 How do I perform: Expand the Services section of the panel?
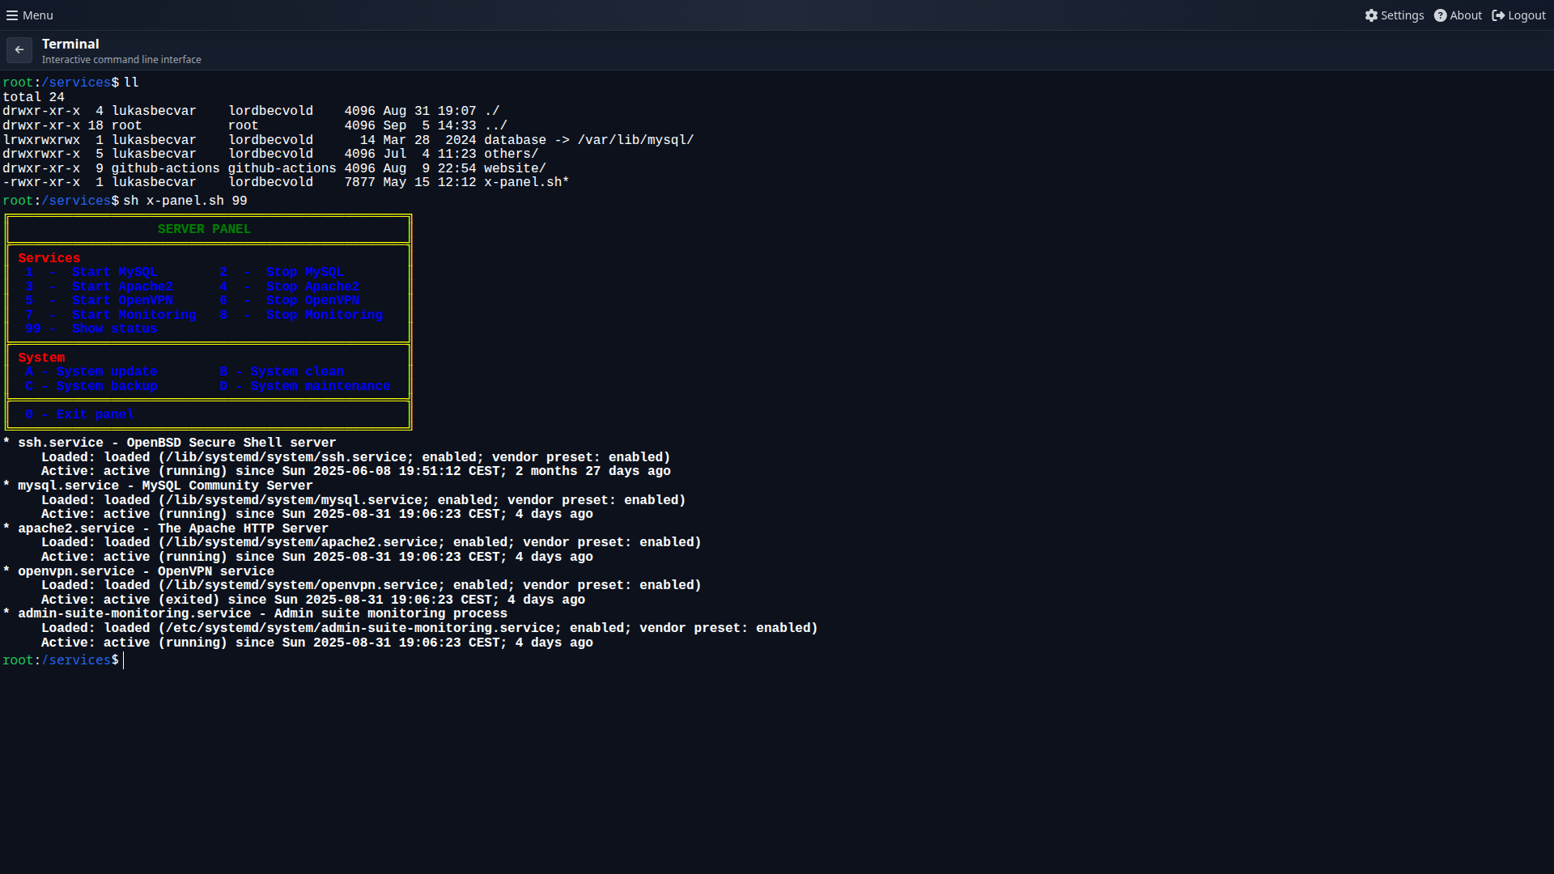(x=49, y=257)
